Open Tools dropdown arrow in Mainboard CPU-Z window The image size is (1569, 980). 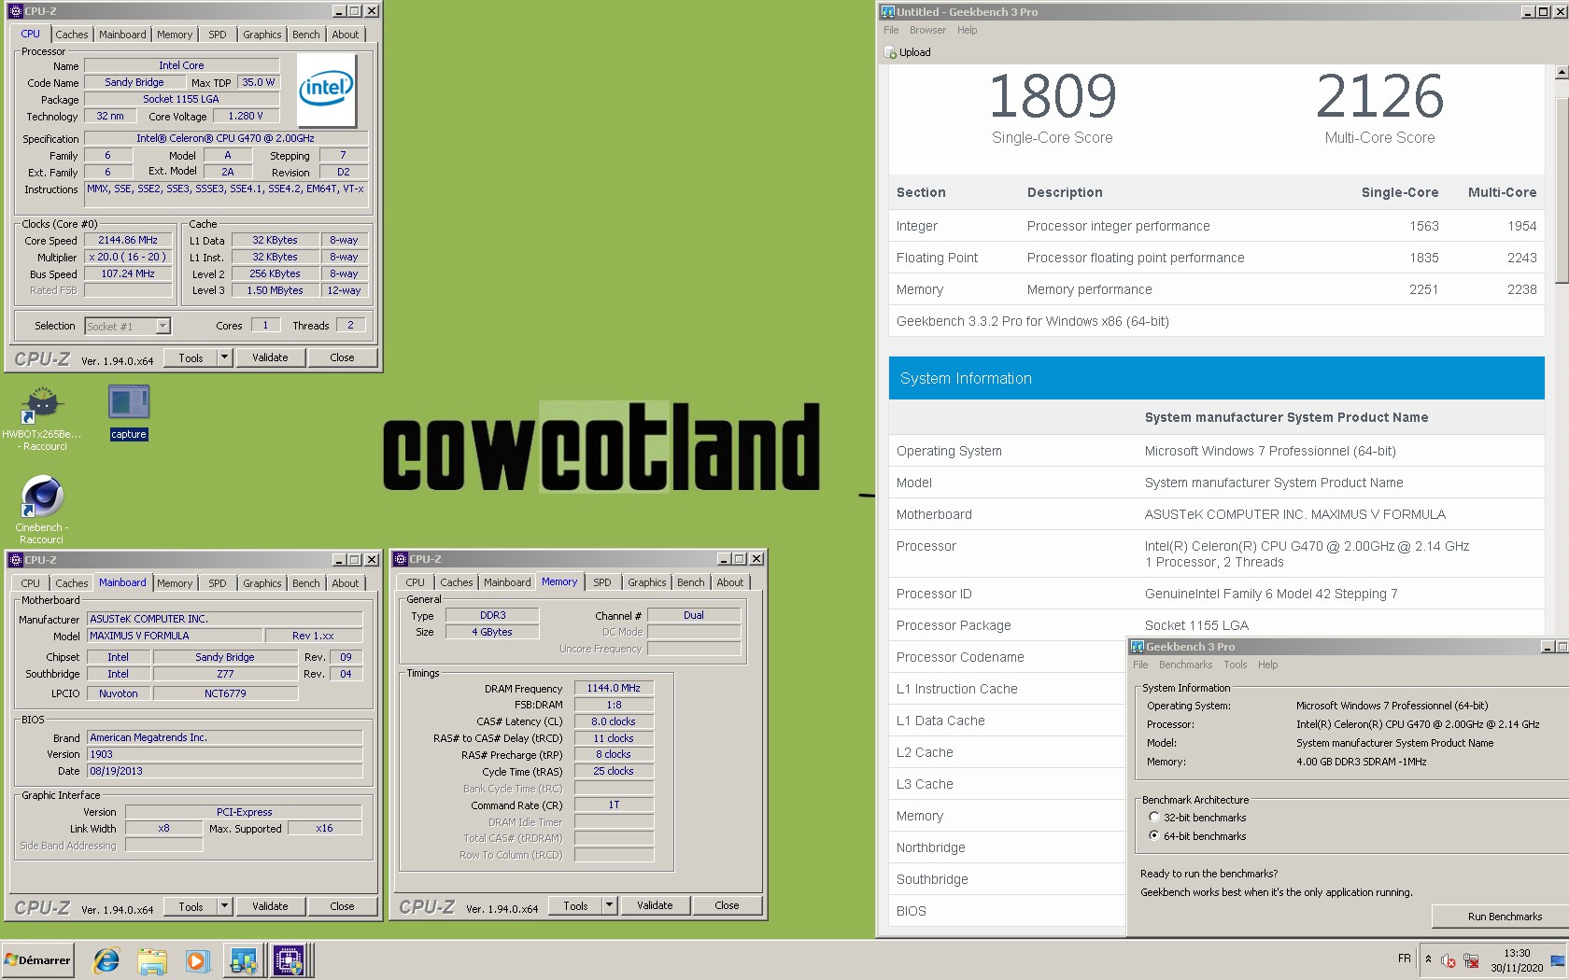click(224, 906)
